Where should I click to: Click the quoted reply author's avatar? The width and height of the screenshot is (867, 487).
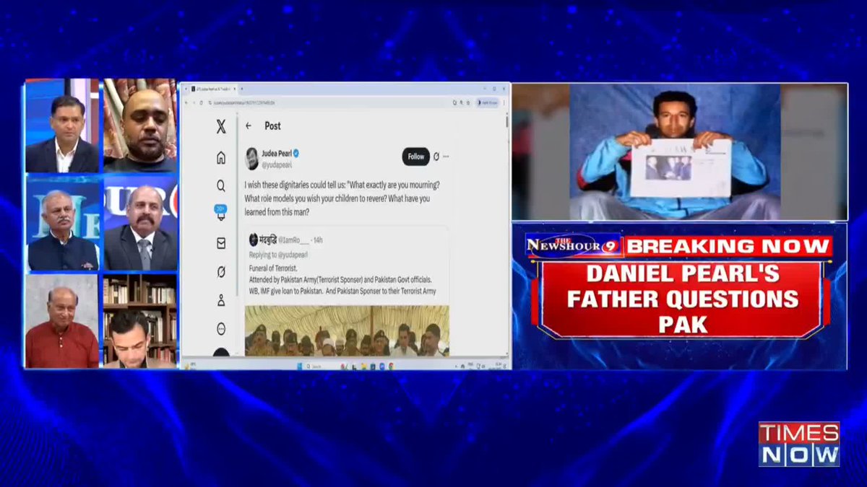[x=254, y=240]
